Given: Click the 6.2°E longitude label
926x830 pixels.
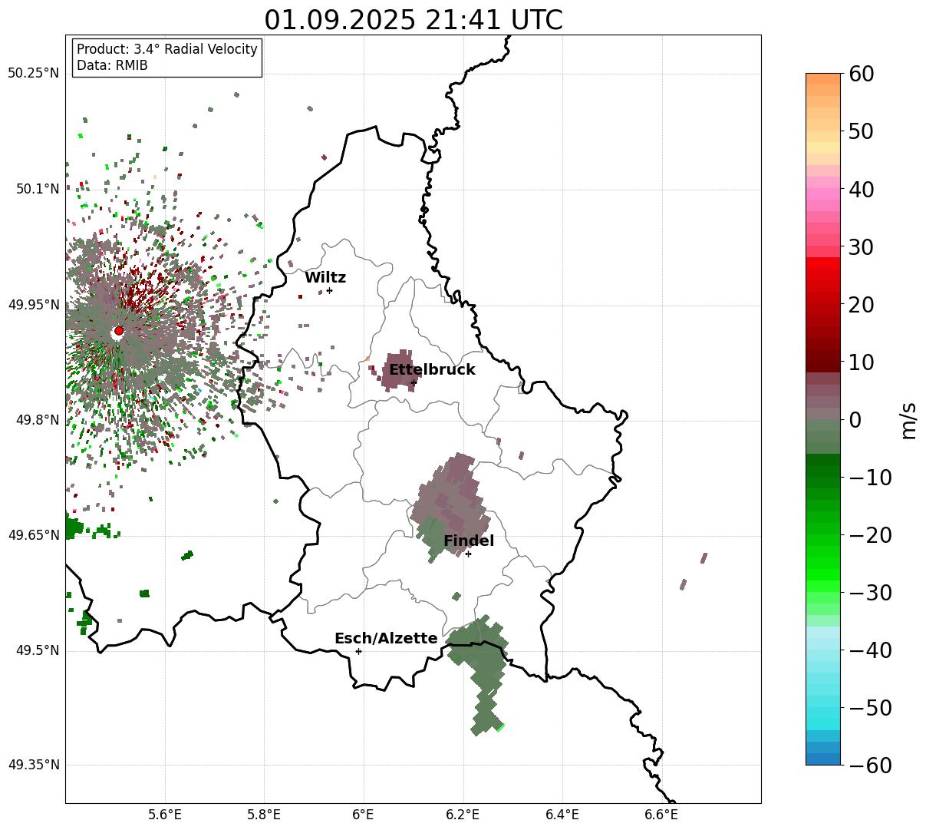Looking at the screenshot, I should coord(463,815).
